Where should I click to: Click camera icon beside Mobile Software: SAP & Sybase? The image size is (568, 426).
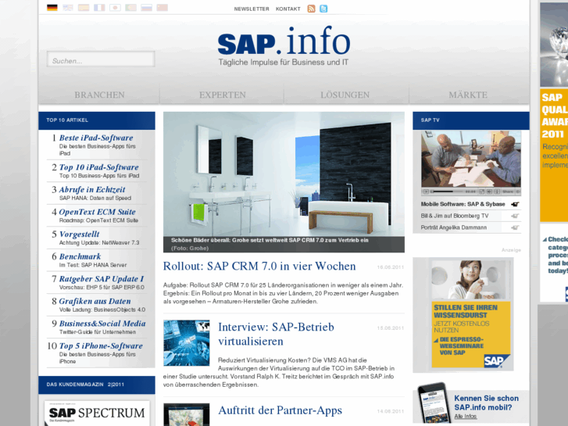515,205
